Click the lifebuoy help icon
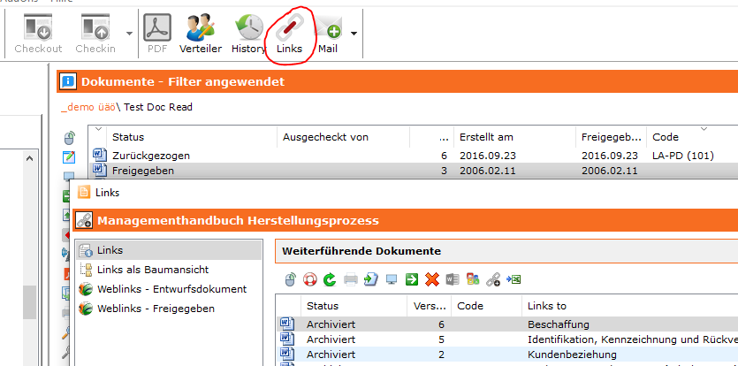This screenshot has width=738, height=366. tap(310, 279)
